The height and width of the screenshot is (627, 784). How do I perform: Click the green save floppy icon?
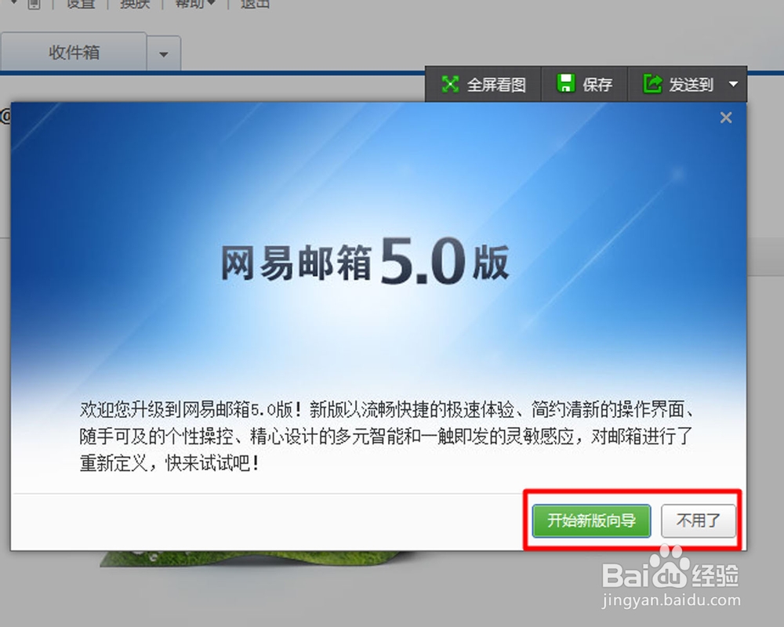pos(565,84)
